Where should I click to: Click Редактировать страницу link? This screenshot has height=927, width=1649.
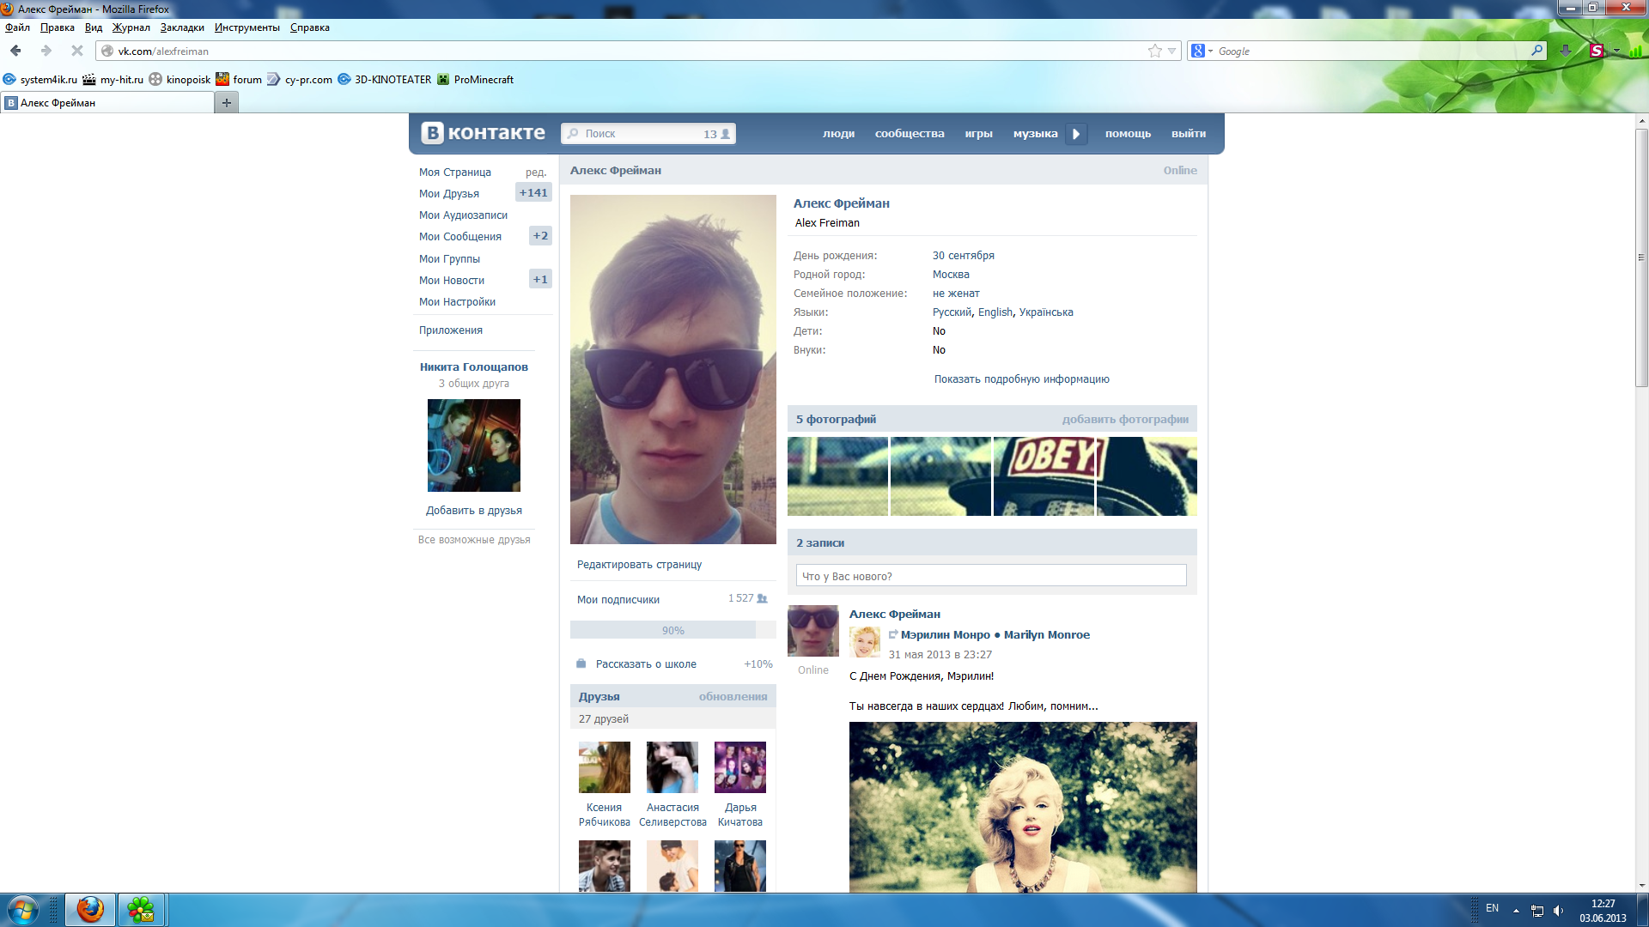click(639, 565)
